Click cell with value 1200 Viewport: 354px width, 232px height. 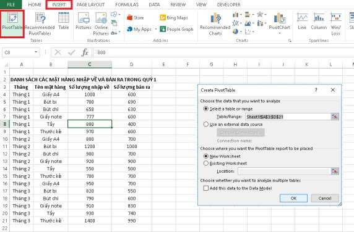click(x=90, y=146)
